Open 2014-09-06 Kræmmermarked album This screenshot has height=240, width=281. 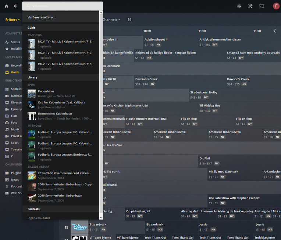(x=61, y=175)
